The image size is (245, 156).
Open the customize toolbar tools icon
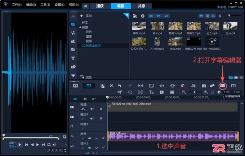click(x=111, y=86)
